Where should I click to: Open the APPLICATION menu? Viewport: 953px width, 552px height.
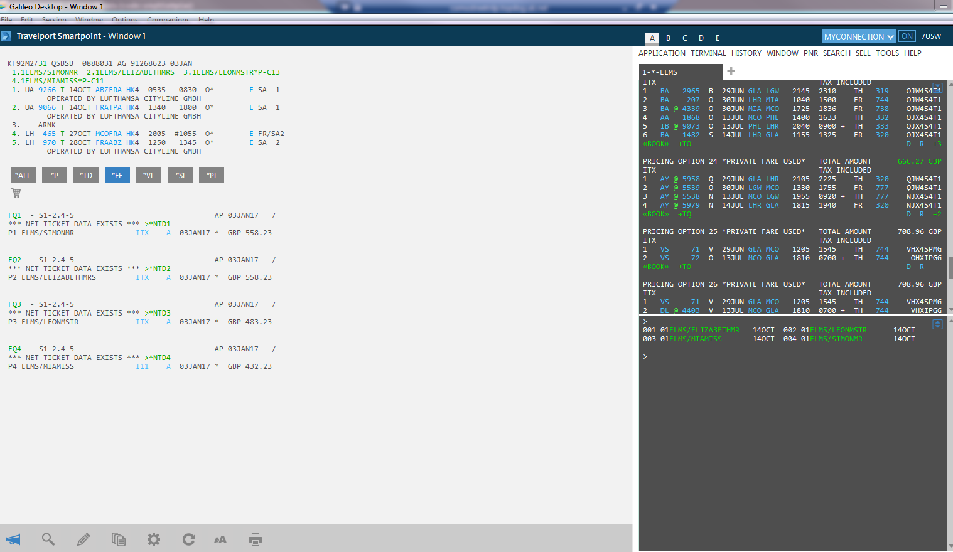point(662,53)
